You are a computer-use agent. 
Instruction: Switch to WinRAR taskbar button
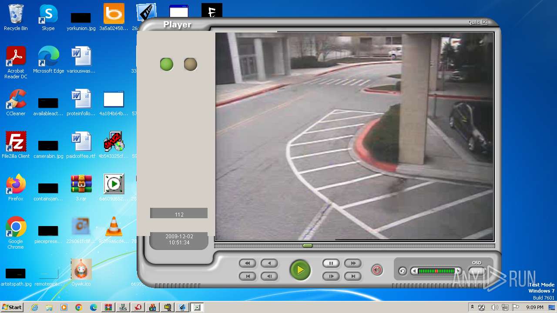(108, 307)
